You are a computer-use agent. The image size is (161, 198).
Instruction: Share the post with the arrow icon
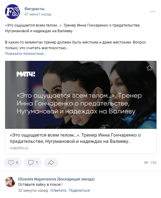click(x=51, y=163)
